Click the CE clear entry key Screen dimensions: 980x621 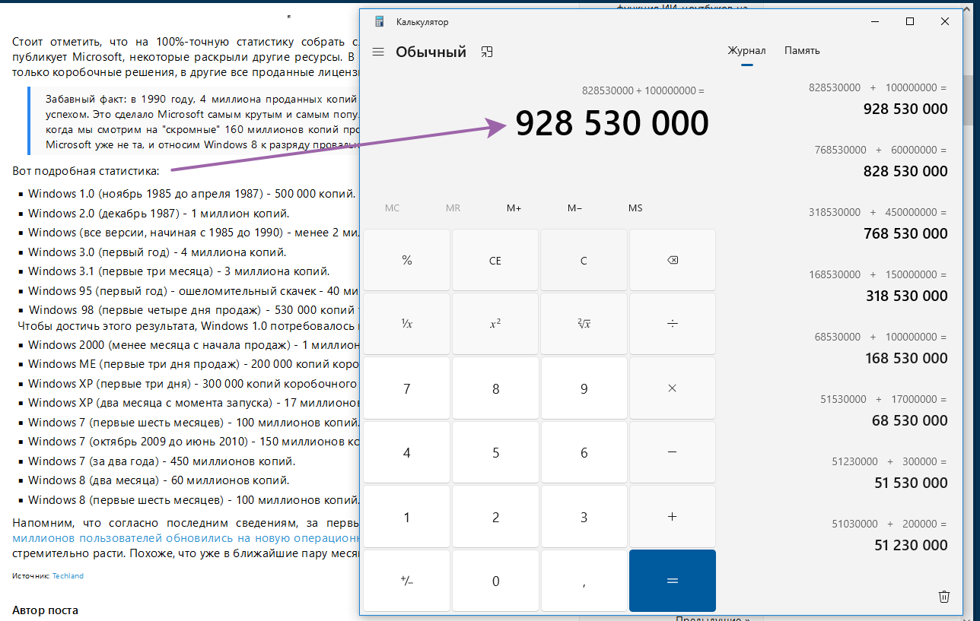(495, 260)
